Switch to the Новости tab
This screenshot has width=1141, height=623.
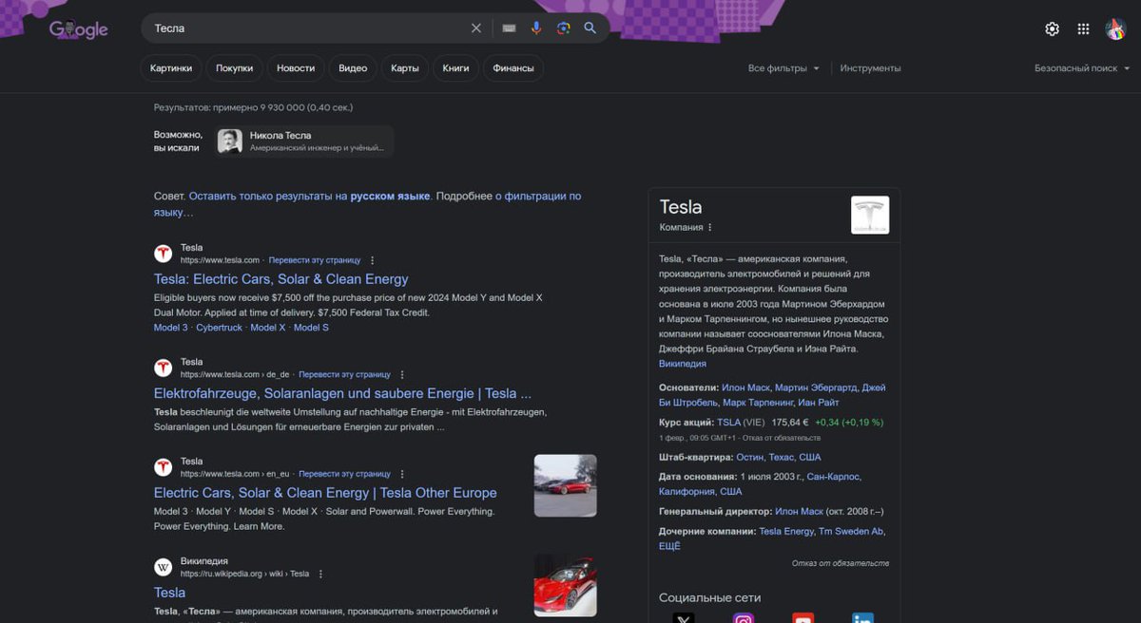[296, 68]
